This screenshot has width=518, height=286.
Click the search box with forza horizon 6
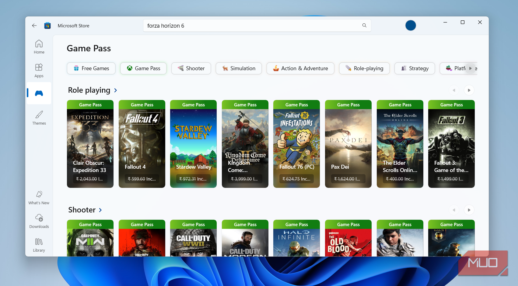(x=257, y=26)
